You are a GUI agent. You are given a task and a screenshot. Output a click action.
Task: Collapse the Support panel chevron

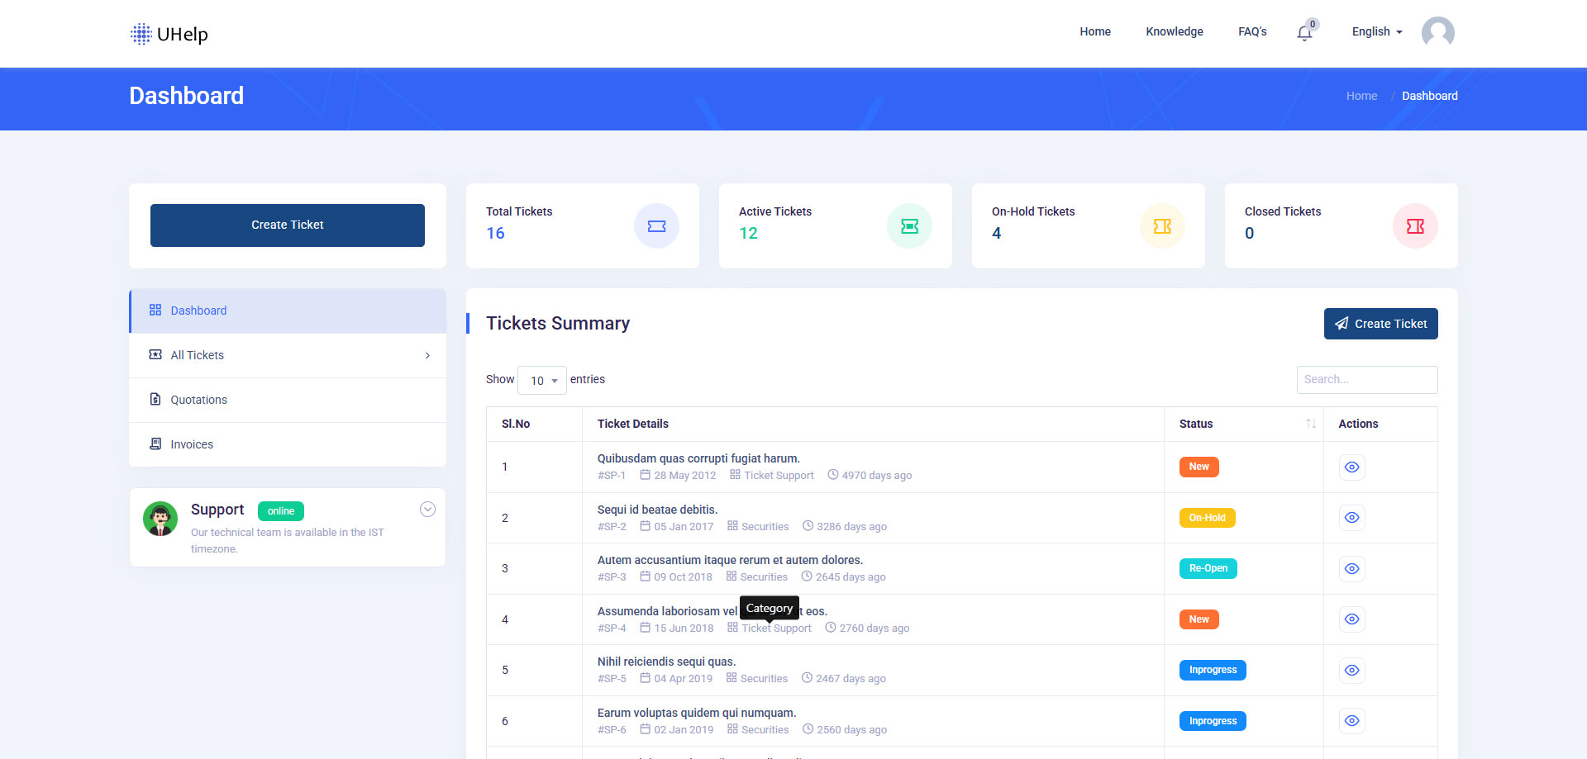(427, 510)
